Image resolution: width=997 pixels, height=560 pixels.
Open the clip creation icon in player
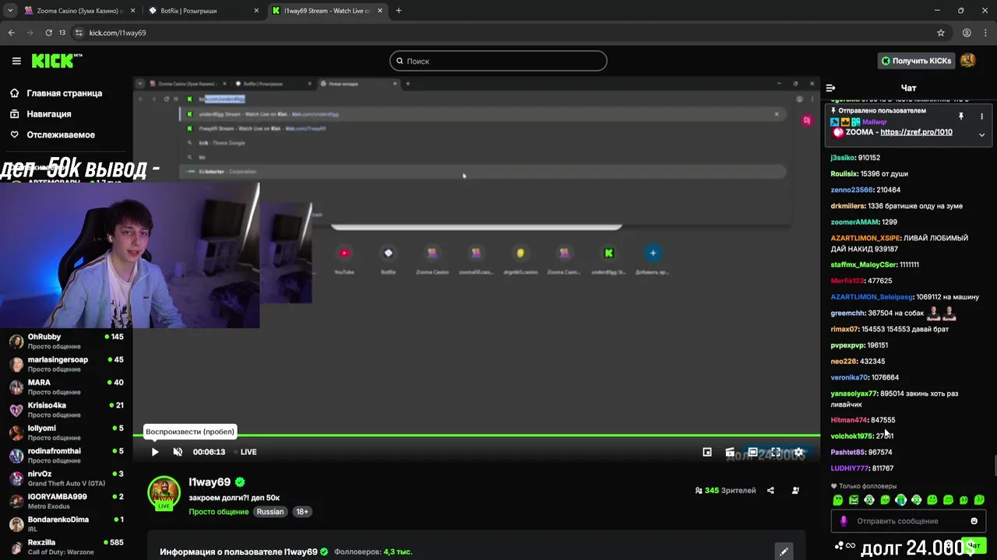click(730, 452)
